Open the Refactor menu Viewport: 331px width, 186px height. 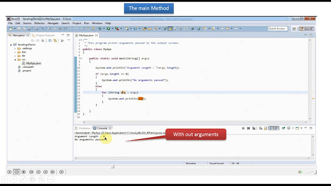[x=39, y=23]
